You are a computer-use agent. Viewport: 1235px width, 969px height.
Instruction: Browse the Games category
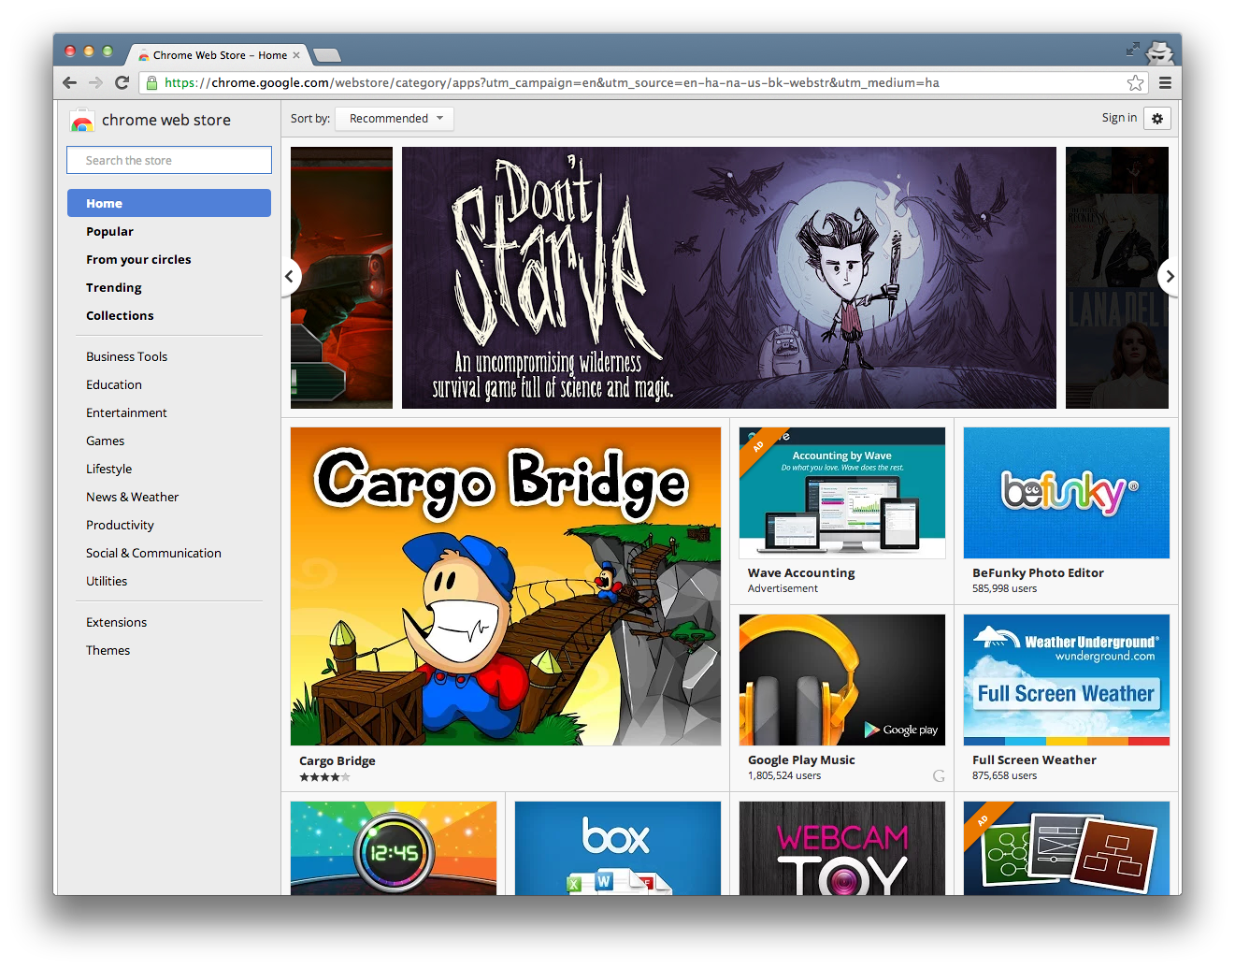(105, 441)
